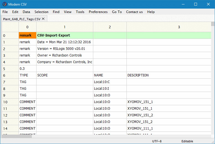Screen dimensions: 215x144
Task: Select the Version = RSLogix 5000 cell
Action: coord(65,49)
